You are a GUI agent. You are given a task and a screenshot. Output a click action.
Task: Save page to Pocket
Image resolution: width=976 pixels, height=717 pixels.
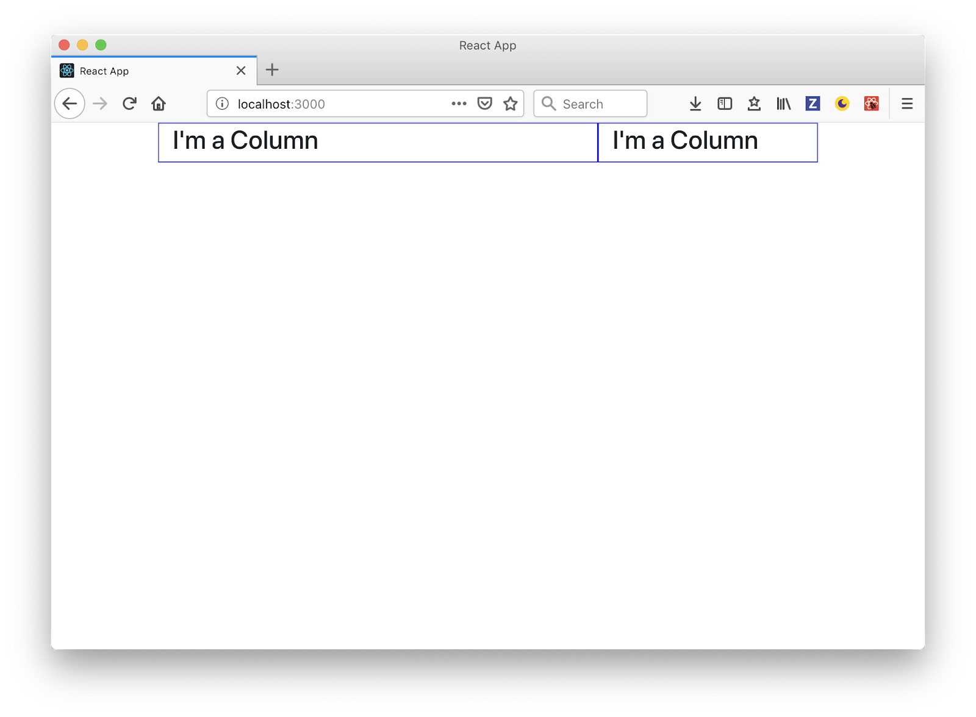[485, 104]
